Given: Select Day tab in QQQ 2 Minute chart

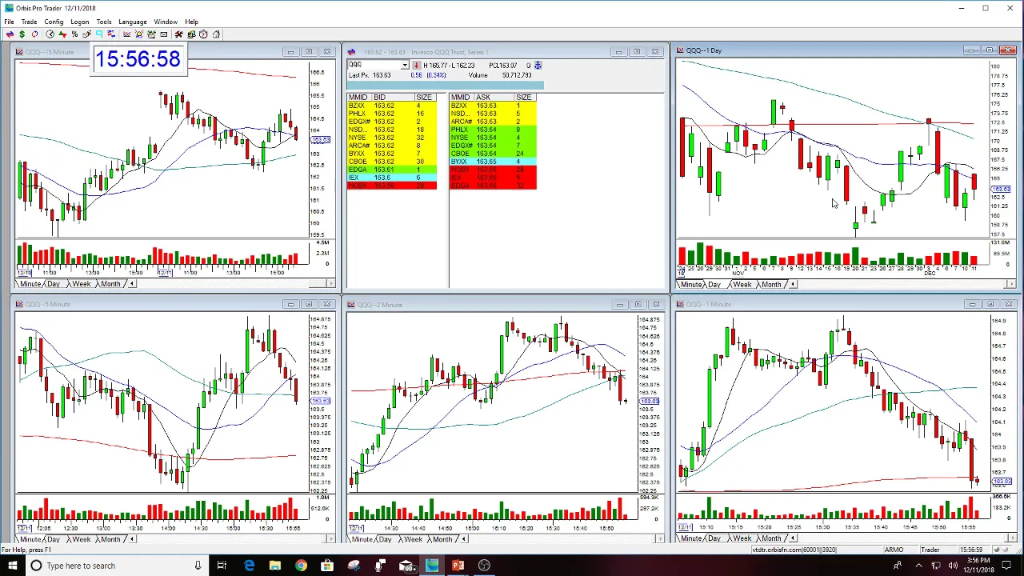Looking at the screenshot, I should click(x=385, y=539).
